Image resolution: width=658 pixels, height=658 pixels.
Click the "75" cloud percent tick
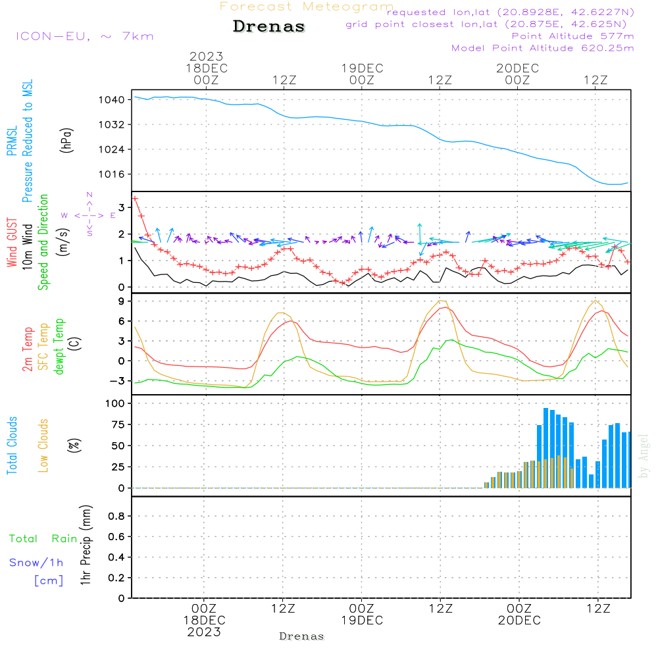tap(118, 424)
